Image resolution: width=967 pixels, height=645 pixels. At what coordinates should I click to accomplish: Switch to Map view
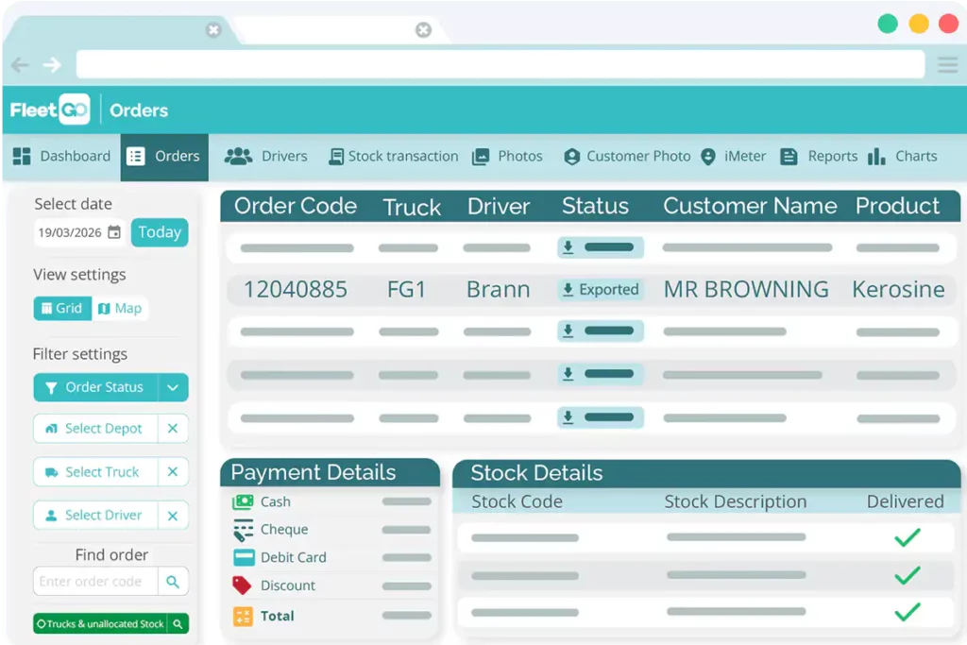click(x=120, y=308)
